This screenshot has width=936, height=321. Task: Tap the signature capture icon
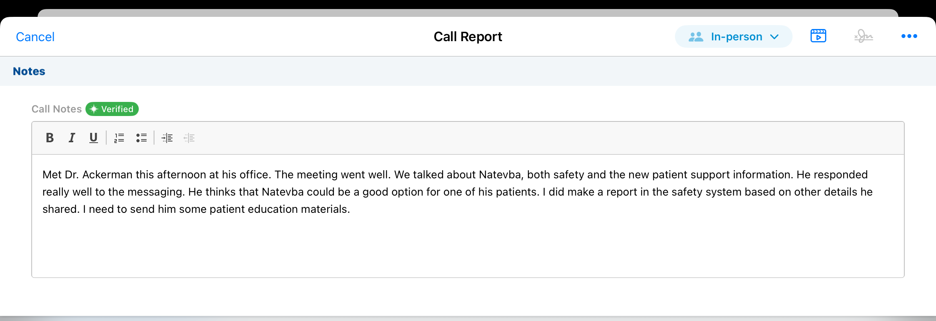[863, 36]
